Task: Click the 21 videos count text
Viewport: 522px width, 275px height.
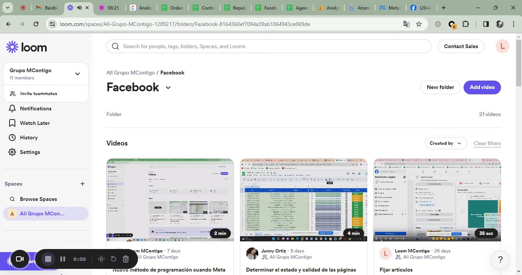Action: point(490,114)
